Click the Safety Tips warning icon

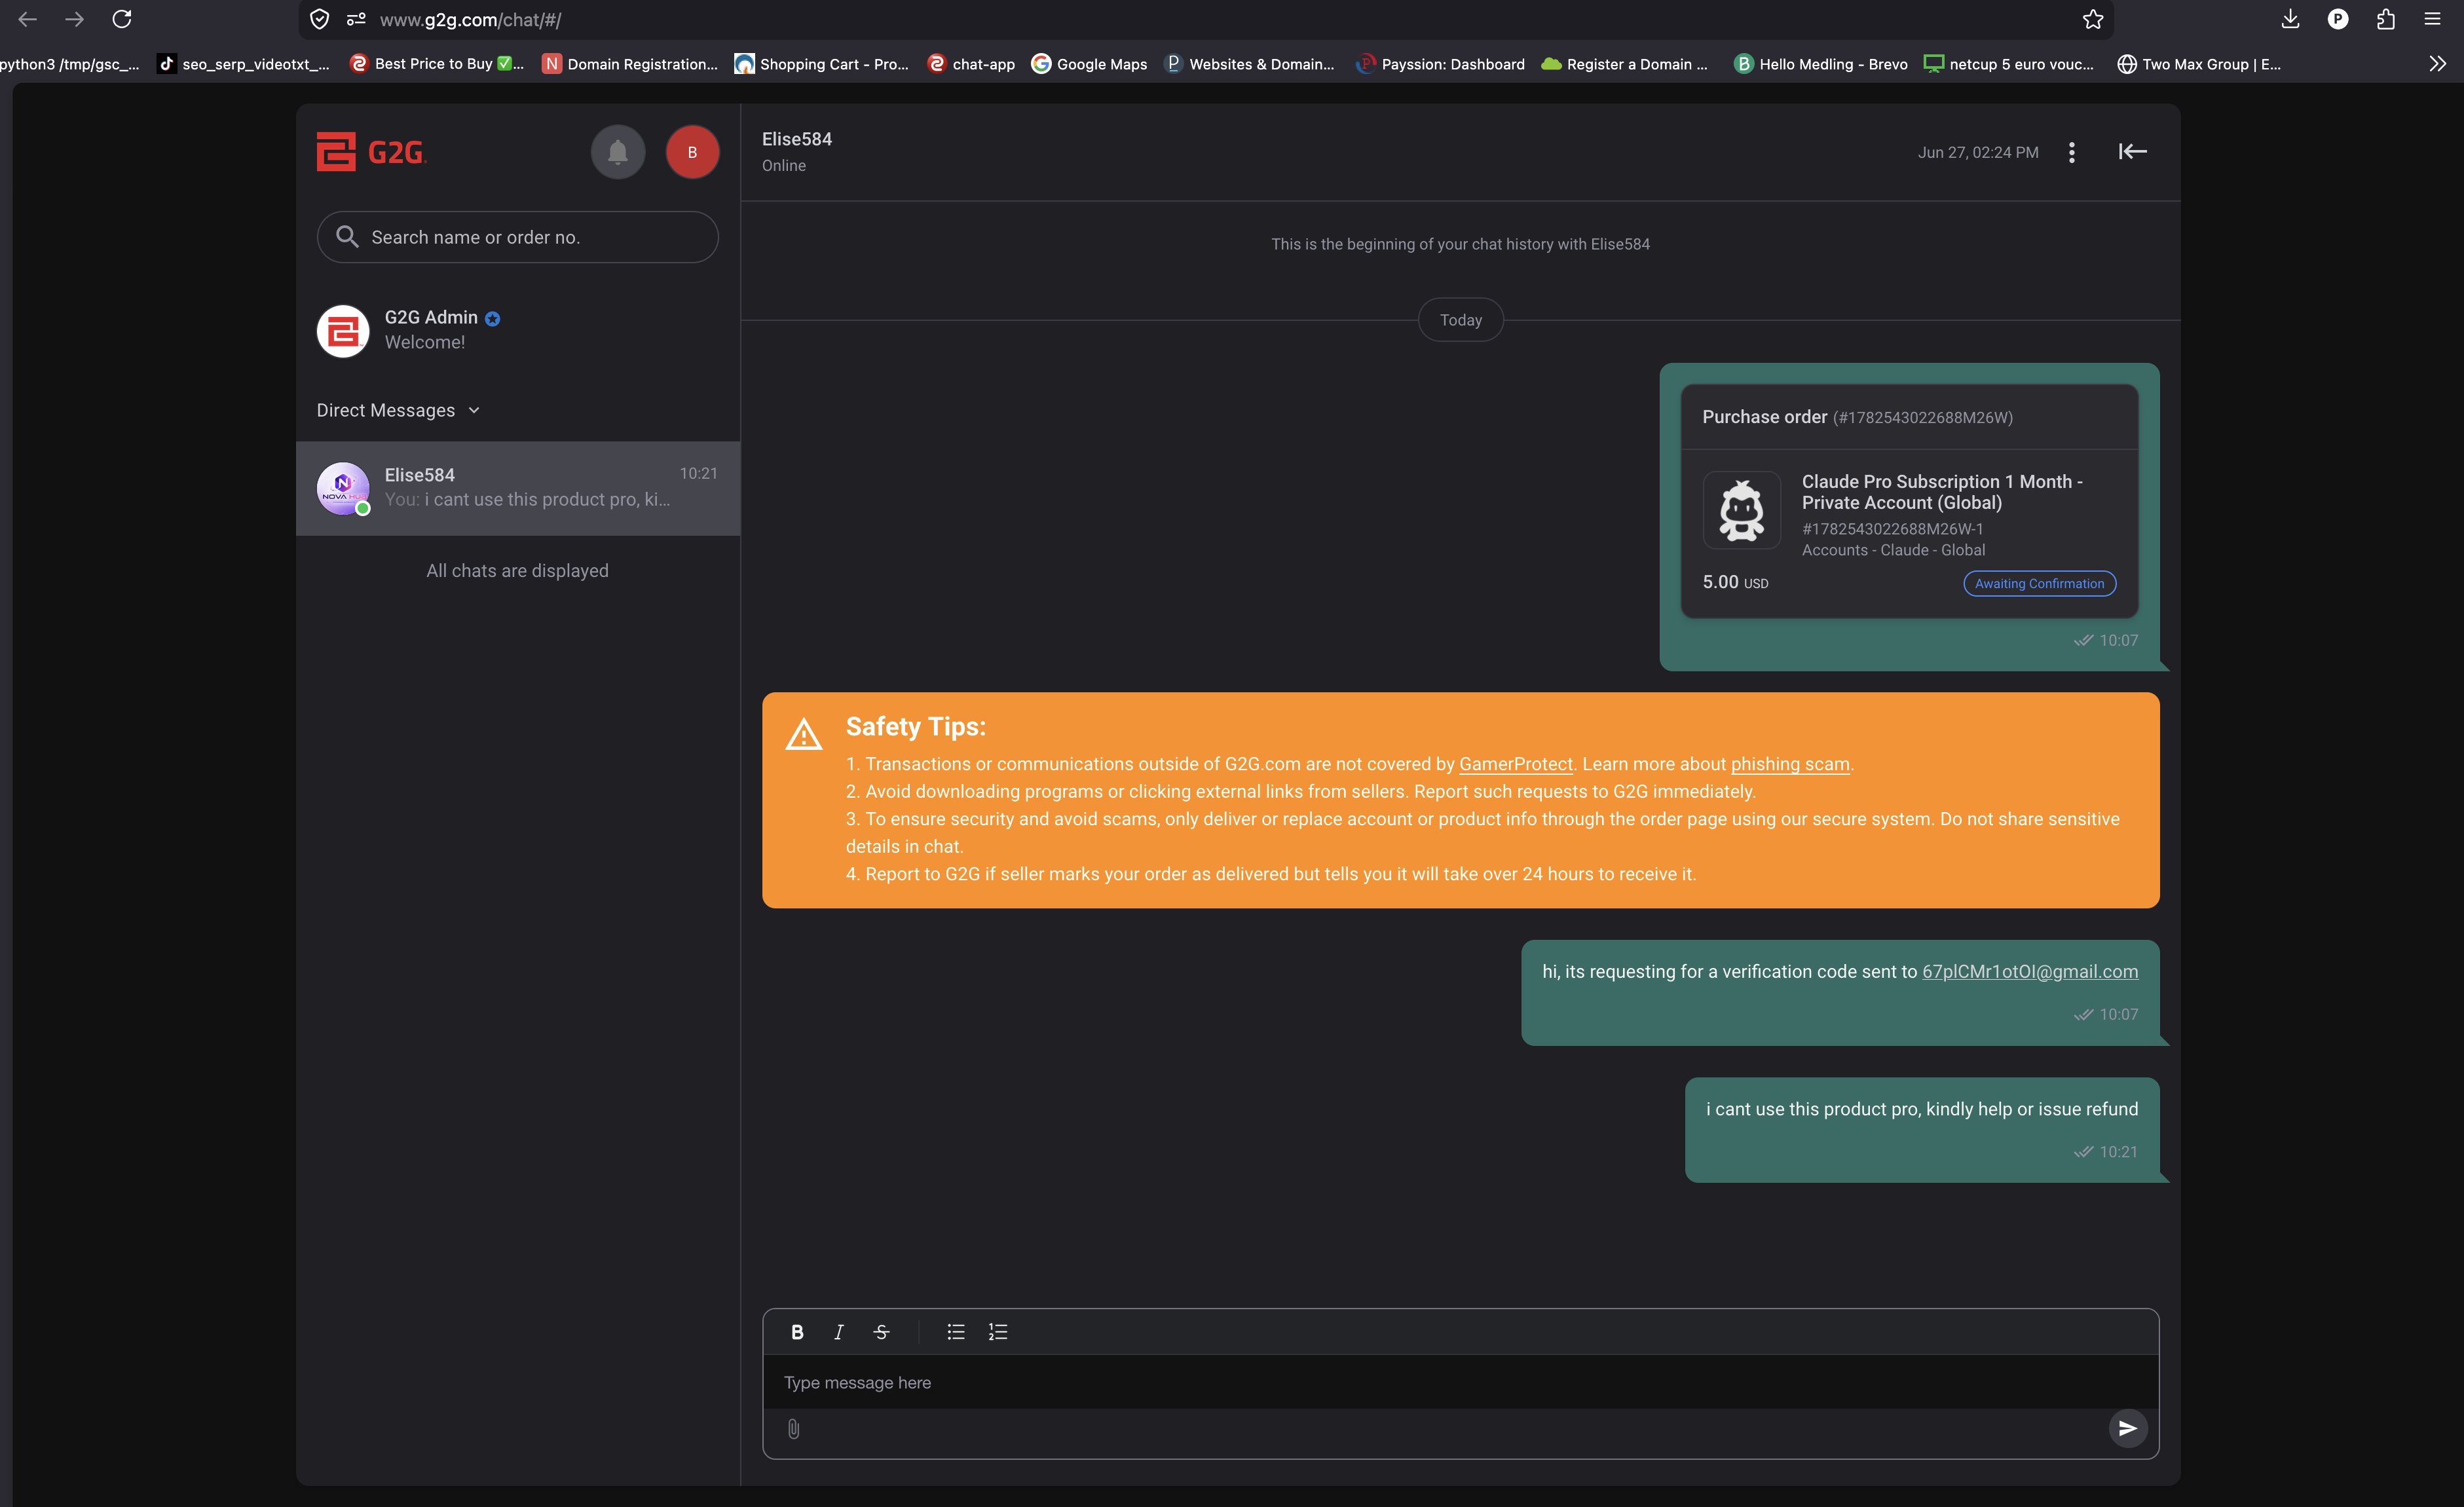(x=803, y=735)
